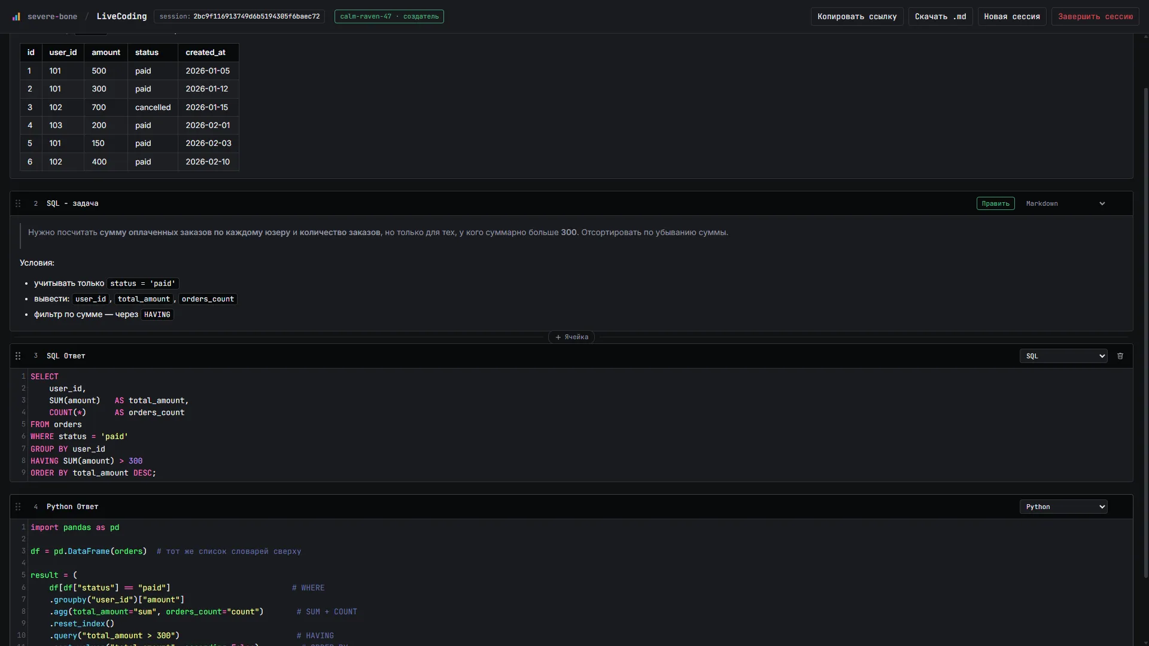Viewport: 1149px width, 646px height.
Task: Start a Новая сессия
Action: (1012, 17)
